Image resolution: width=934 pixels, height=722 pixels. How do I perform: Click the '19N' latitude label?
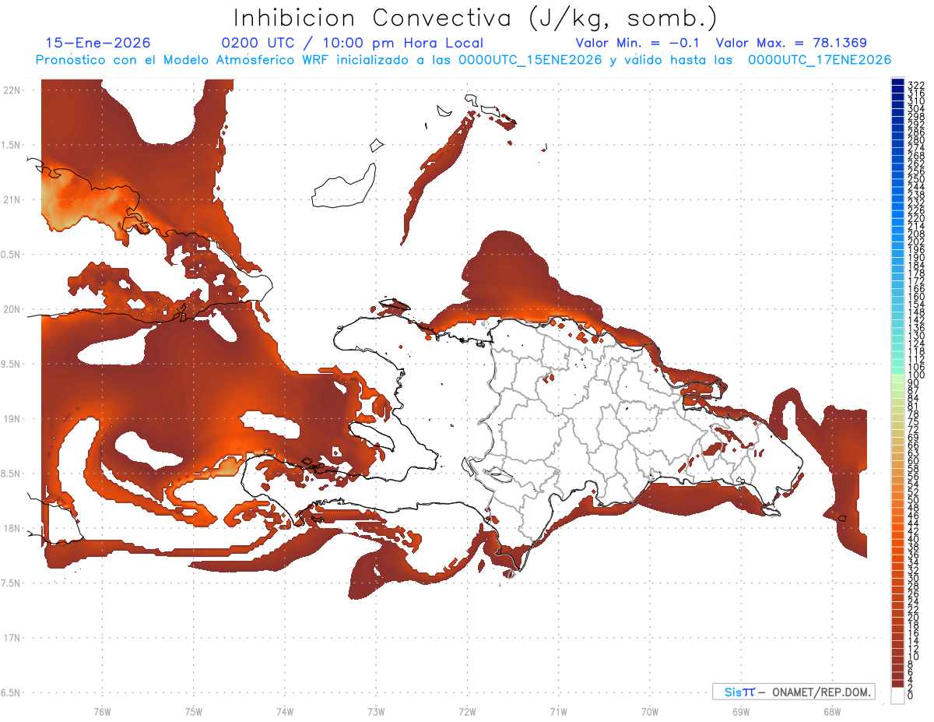(12, 418)
